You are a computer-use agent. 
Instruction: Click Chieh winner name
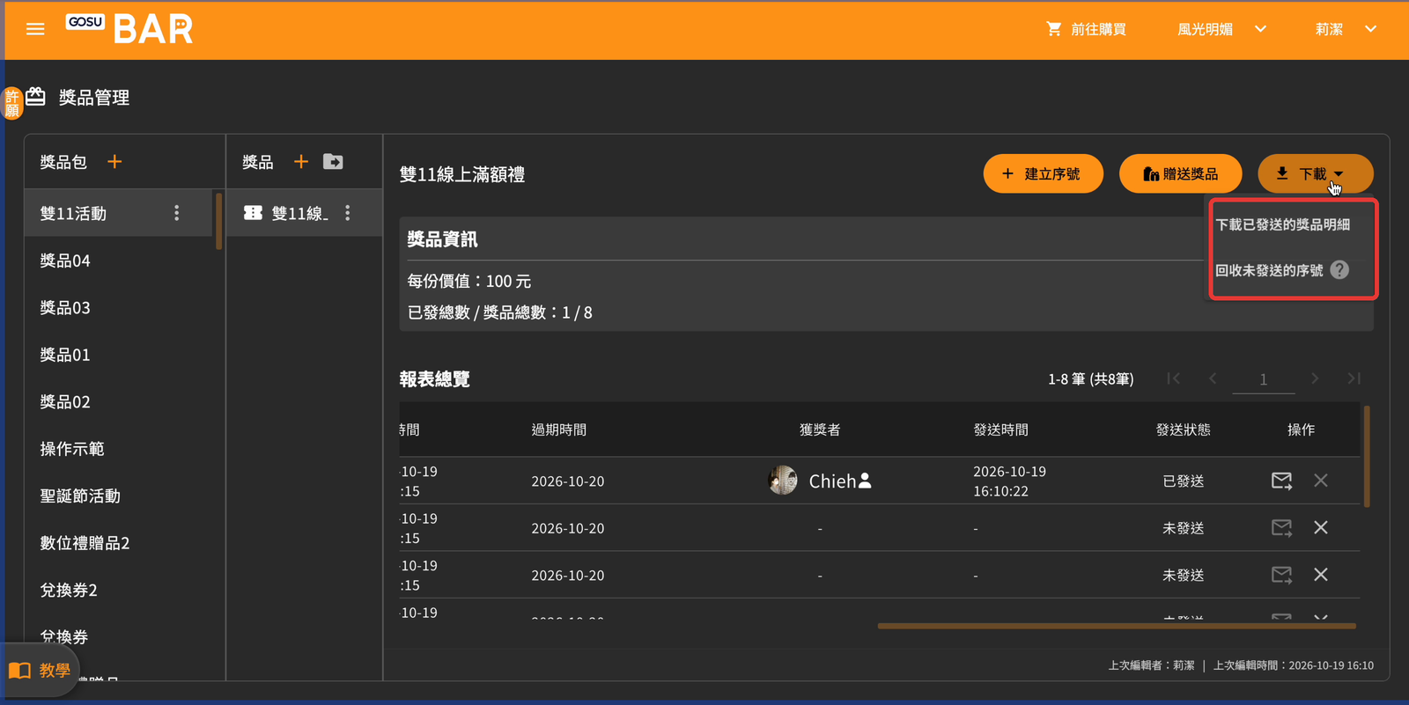point(832,481)
